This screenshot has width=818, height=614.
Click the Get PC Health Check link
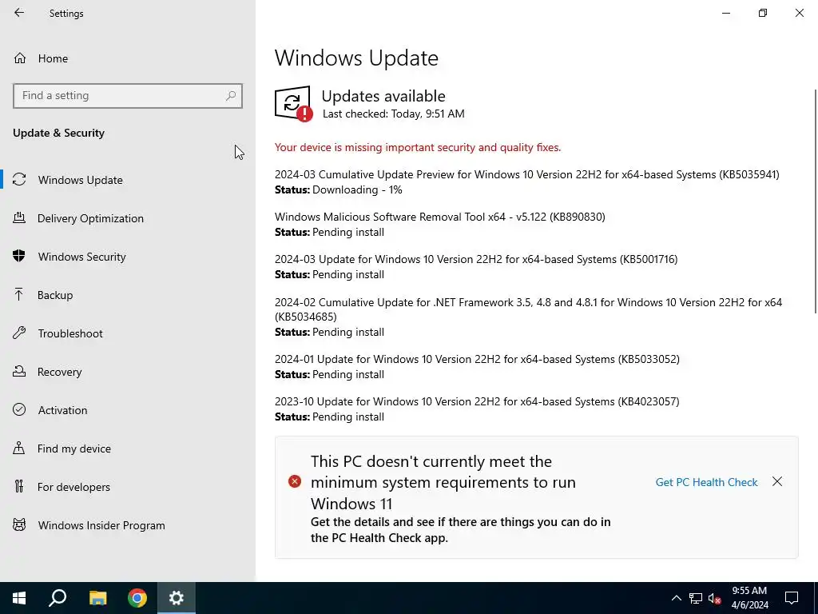point(706,482)
